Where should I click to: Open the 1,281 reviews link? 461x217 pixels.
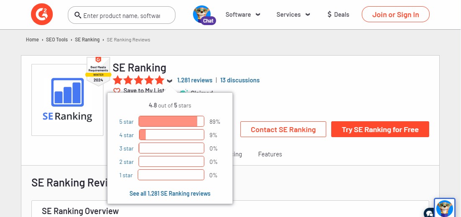[x=195, y=80]
